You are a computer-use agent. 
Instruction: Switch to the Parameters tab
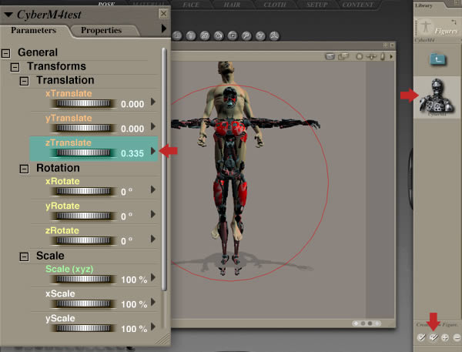(33, 30)
